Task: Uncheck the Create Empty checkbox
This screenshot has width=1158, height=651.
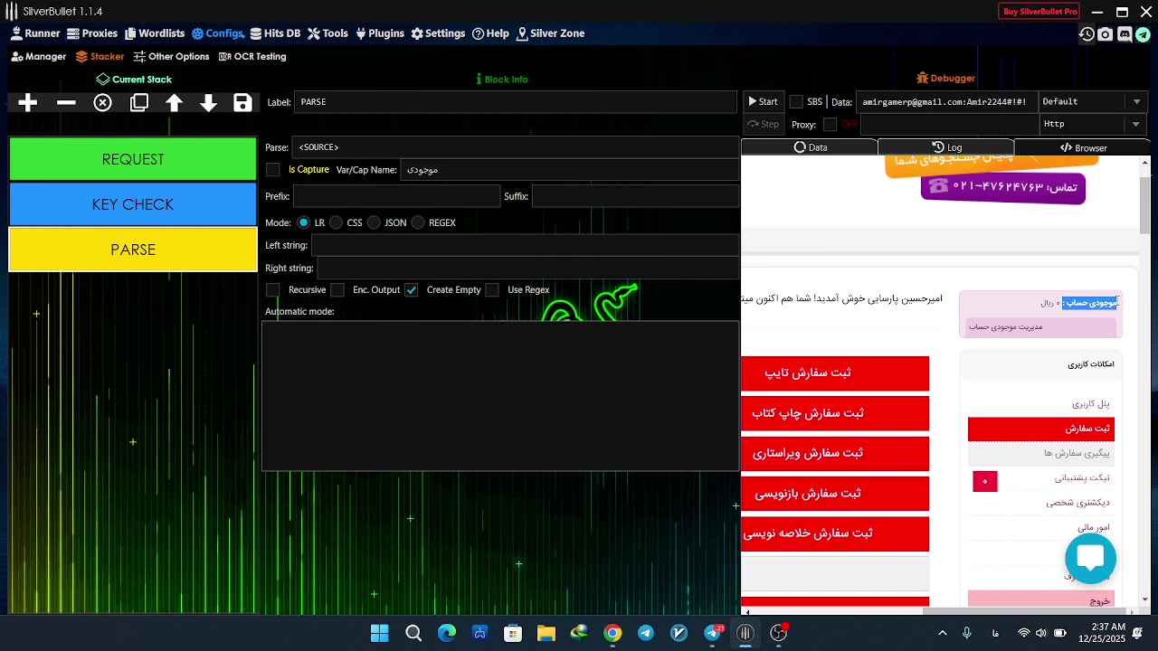Action: (412, 290)
